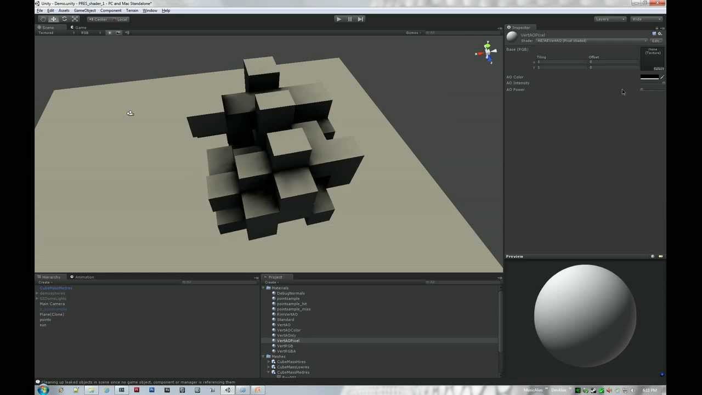
Task: Click the Offset Y input field
Action: point(614,67)
